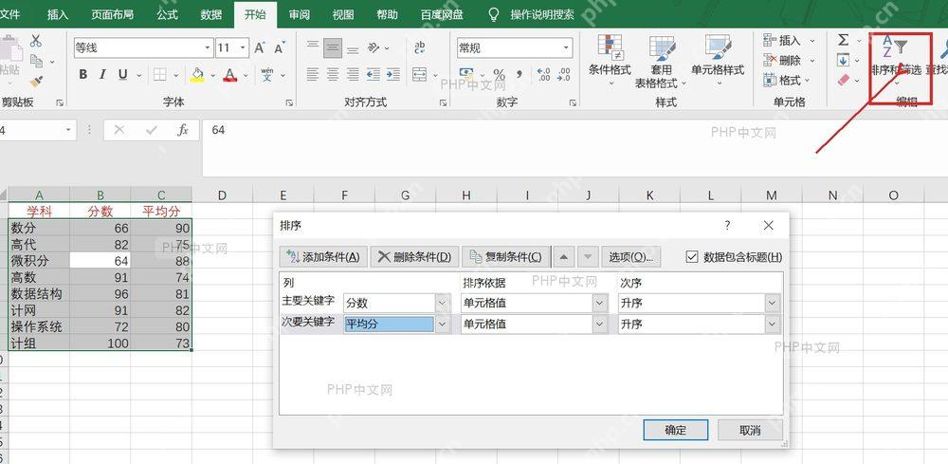Image resolution: width=948 pixels, height=464 pixels.
Task: Open 套用表格格式 table format gallery
Action: coord(661,62)
